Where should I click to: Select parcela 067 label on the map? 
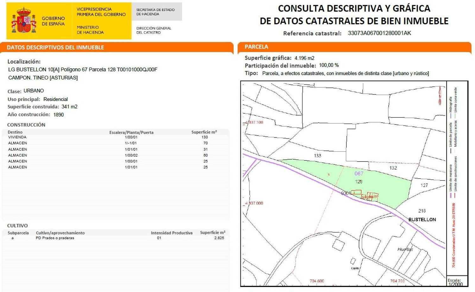(359, 174)
